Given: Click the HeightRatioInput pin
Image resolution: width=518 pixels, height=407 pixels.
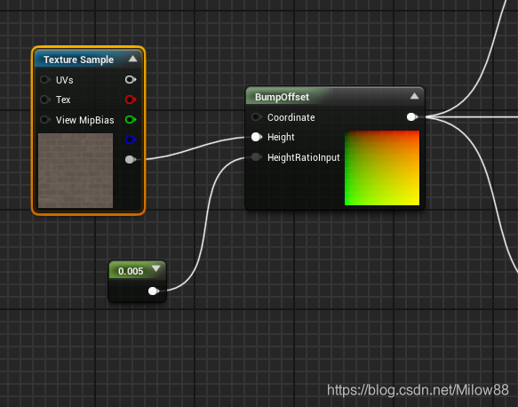Looking at the screenshot, I should 257,157.
